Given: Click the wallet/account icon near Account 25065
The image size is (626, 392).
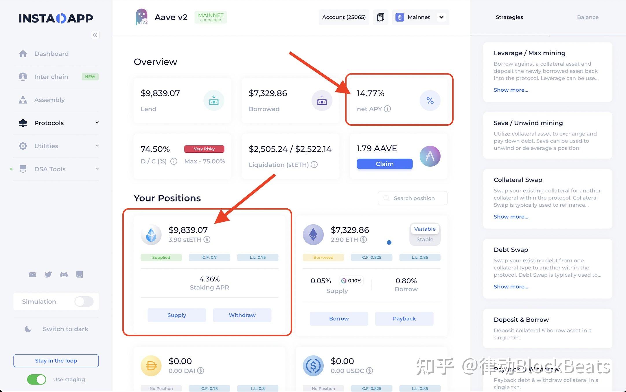Looking at the screenshot, I should [381, 17].
